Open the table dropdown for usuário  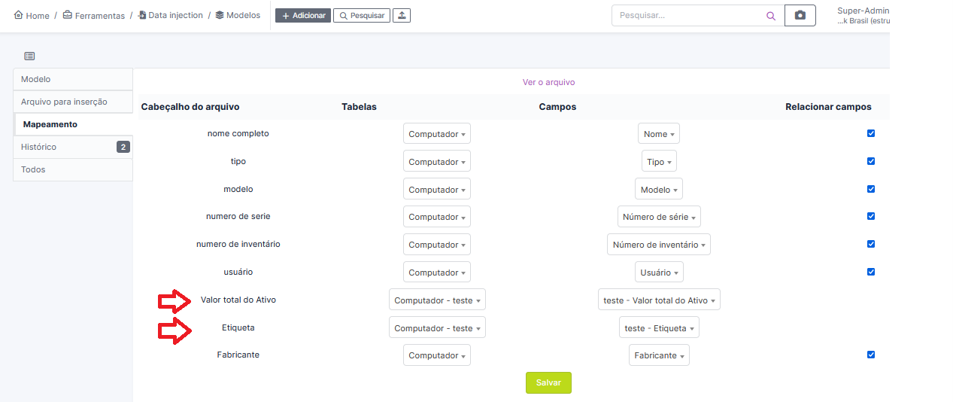[437, 273]
